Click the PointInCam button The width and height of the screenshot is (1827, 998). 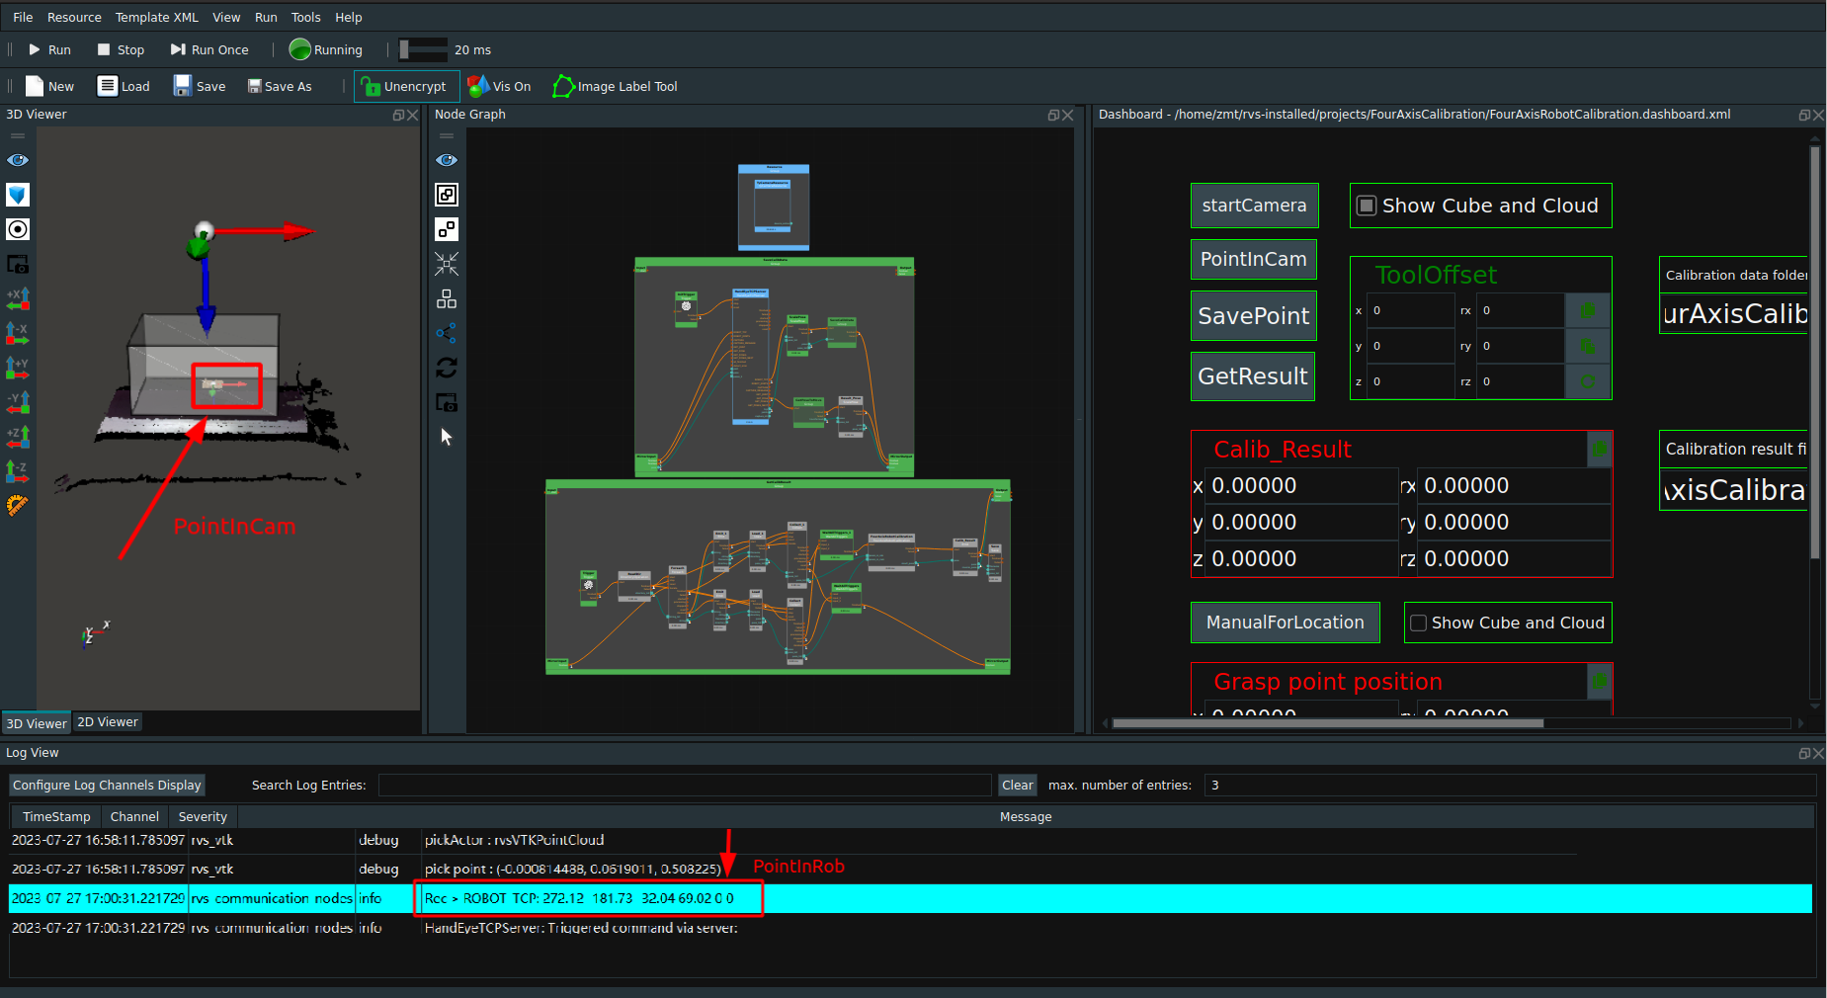click(1253, 259)
